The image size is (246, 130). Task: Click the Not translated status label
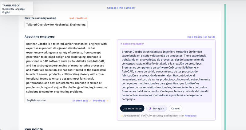point(78,18)
